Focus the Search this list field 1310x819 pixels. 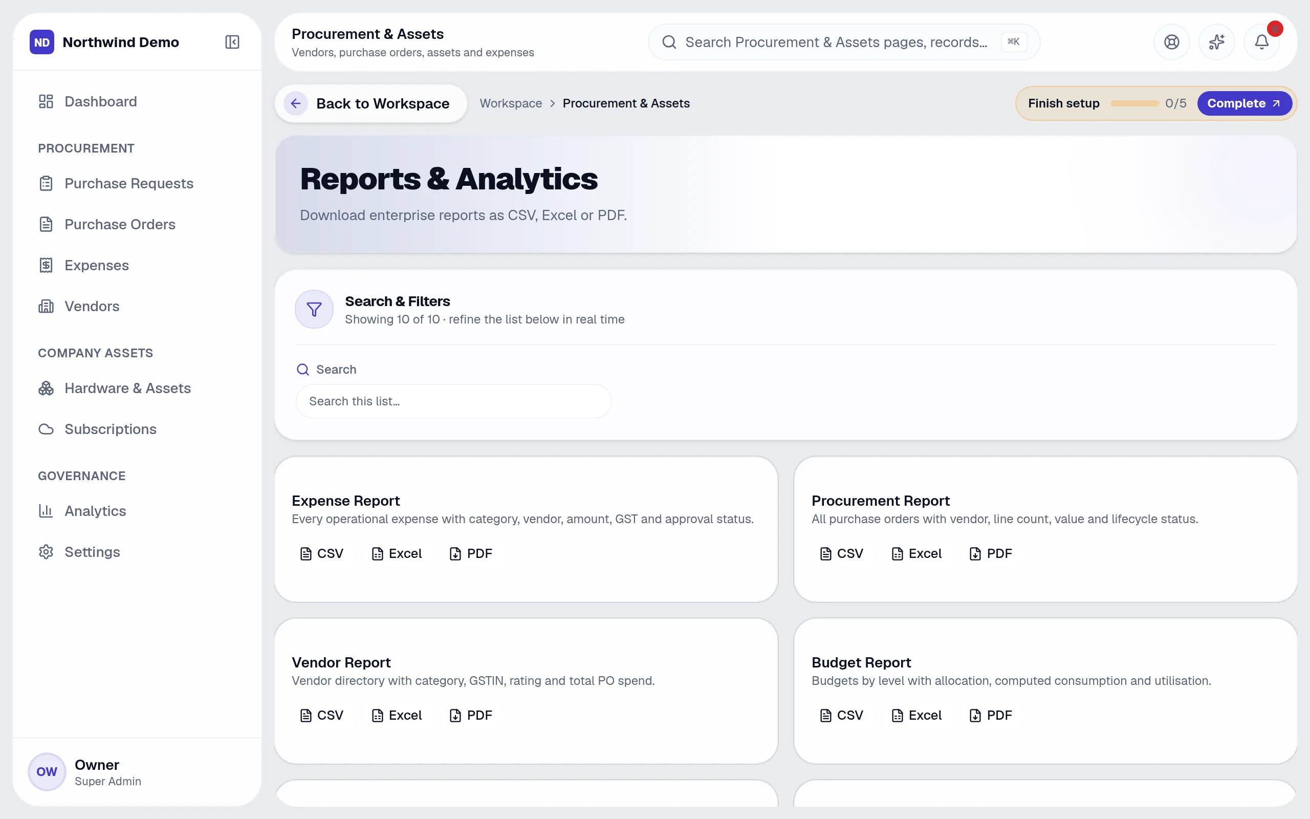click(453, 401)
